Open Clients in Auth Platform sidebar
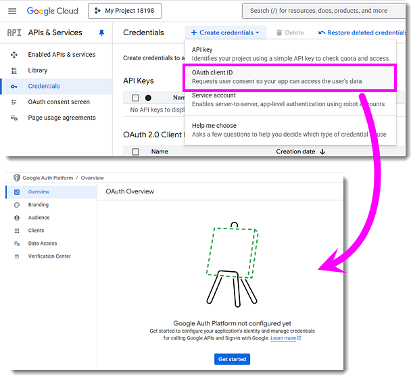411x376 pixels. 36,231
